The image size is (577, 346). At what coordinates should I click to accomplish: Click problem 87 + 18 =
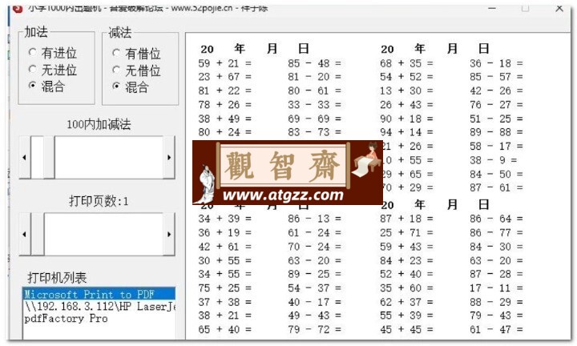tap(406, 219)
